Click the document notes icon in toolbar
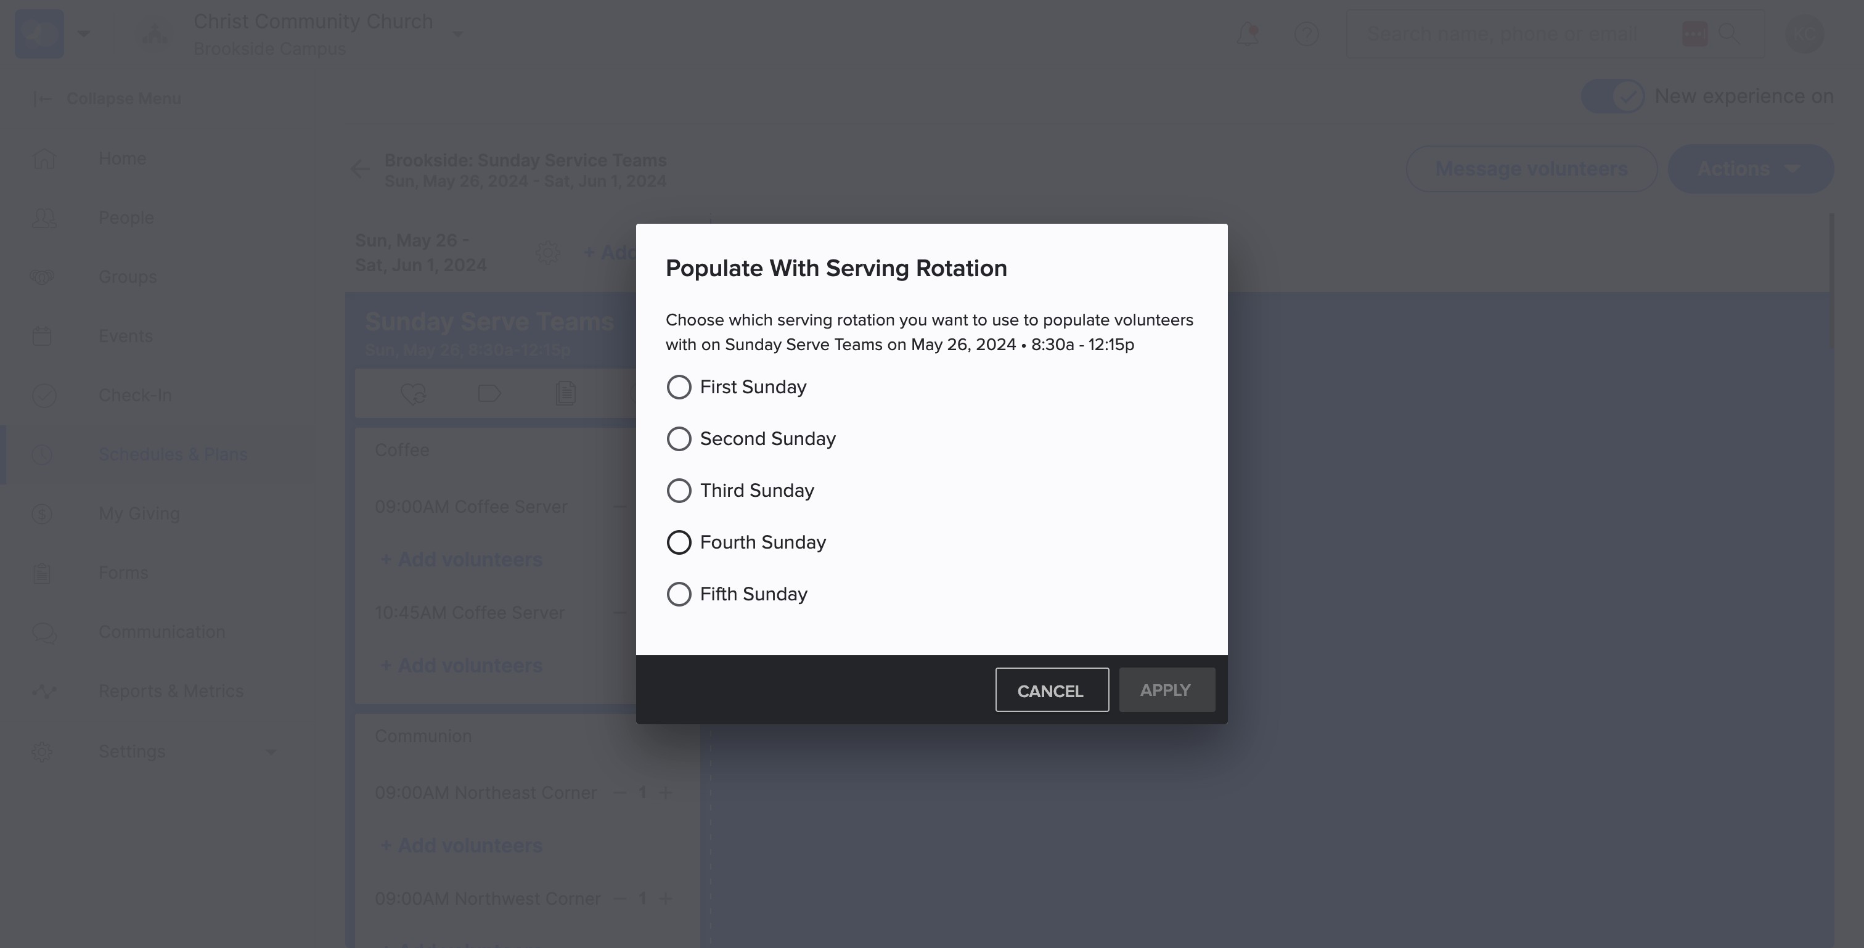The height and width of the screenshot is (948, 1864). coord(565,394)
